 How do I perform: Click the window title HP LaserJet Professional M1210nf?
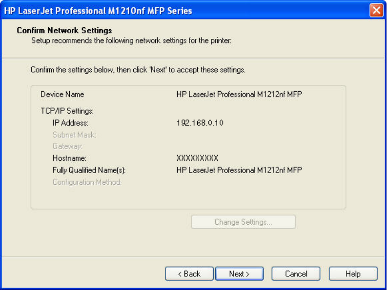(98, 11)
